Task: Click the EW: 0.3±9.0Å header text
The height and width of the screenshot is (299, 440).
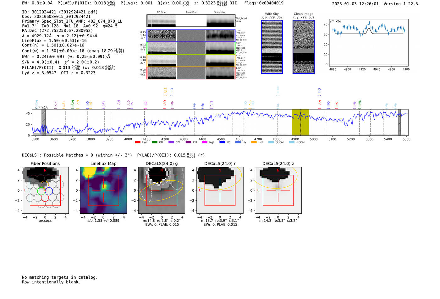Action: tap(37, 3)
